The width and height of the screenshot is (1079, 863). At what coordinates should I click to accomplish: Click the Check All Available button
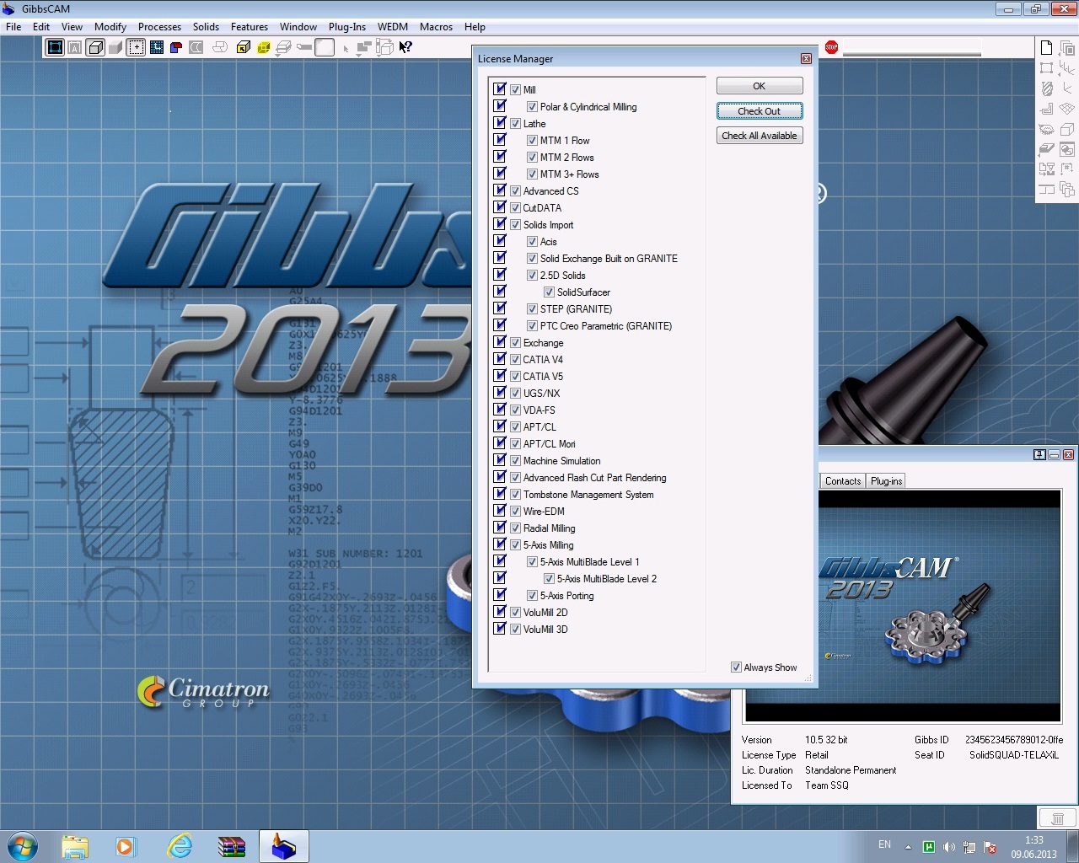click(760, 136)
